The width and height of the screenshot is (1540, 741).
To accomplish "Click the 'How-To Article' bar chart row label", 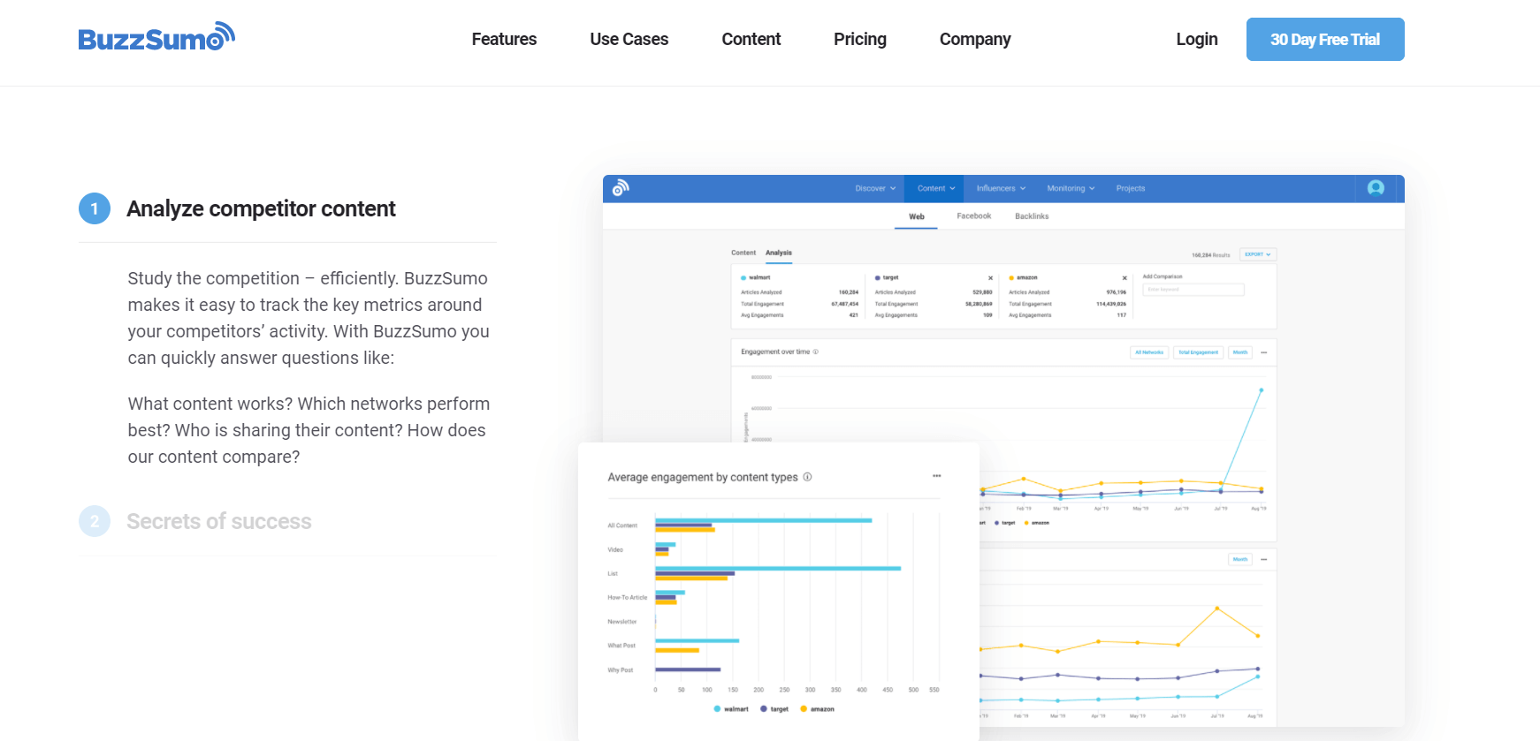I will [x=628, y=598].
